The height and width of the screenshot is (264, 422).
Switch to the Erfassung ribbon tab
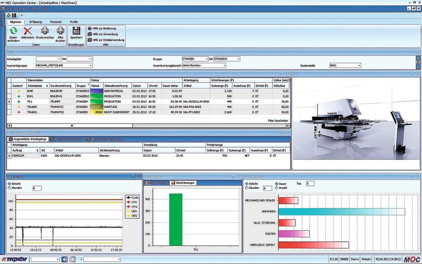pos(36,22)
